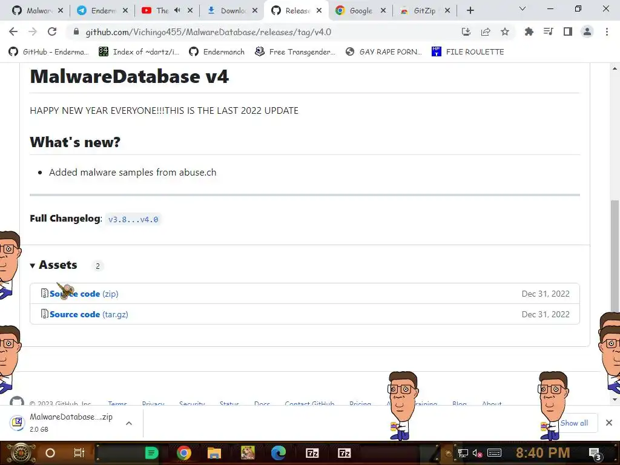The image size is (620, 465).
Task: Open File Explorer from the taskbar
Action: 214,453
